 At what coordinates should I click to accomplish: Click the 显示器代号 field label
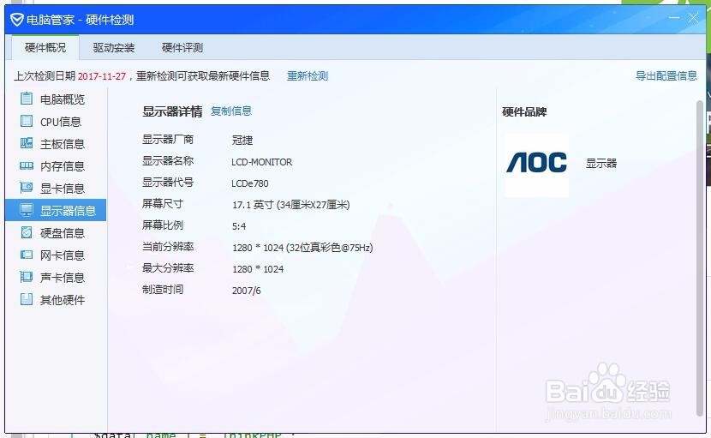tap(168, 182)
